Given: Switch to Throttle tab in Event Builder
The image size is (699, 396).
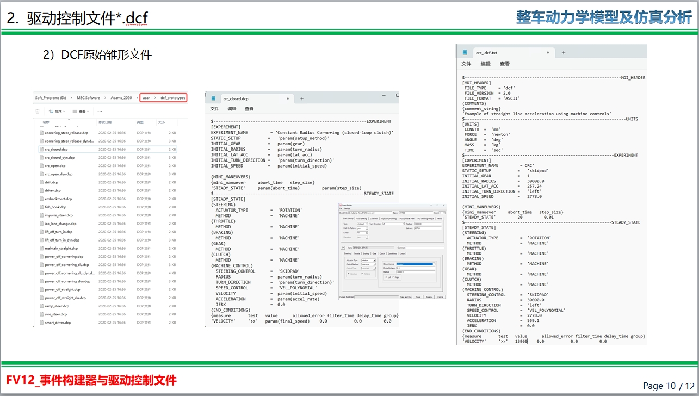Looking at the screenshot, I should click(357, 253).
